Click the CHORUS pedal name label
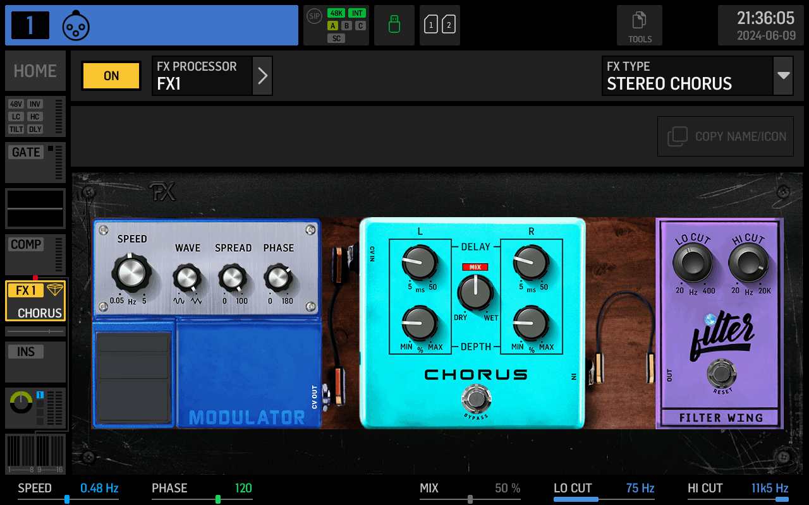This screenshot has width=809, height=505. click(x=475, y=374)
